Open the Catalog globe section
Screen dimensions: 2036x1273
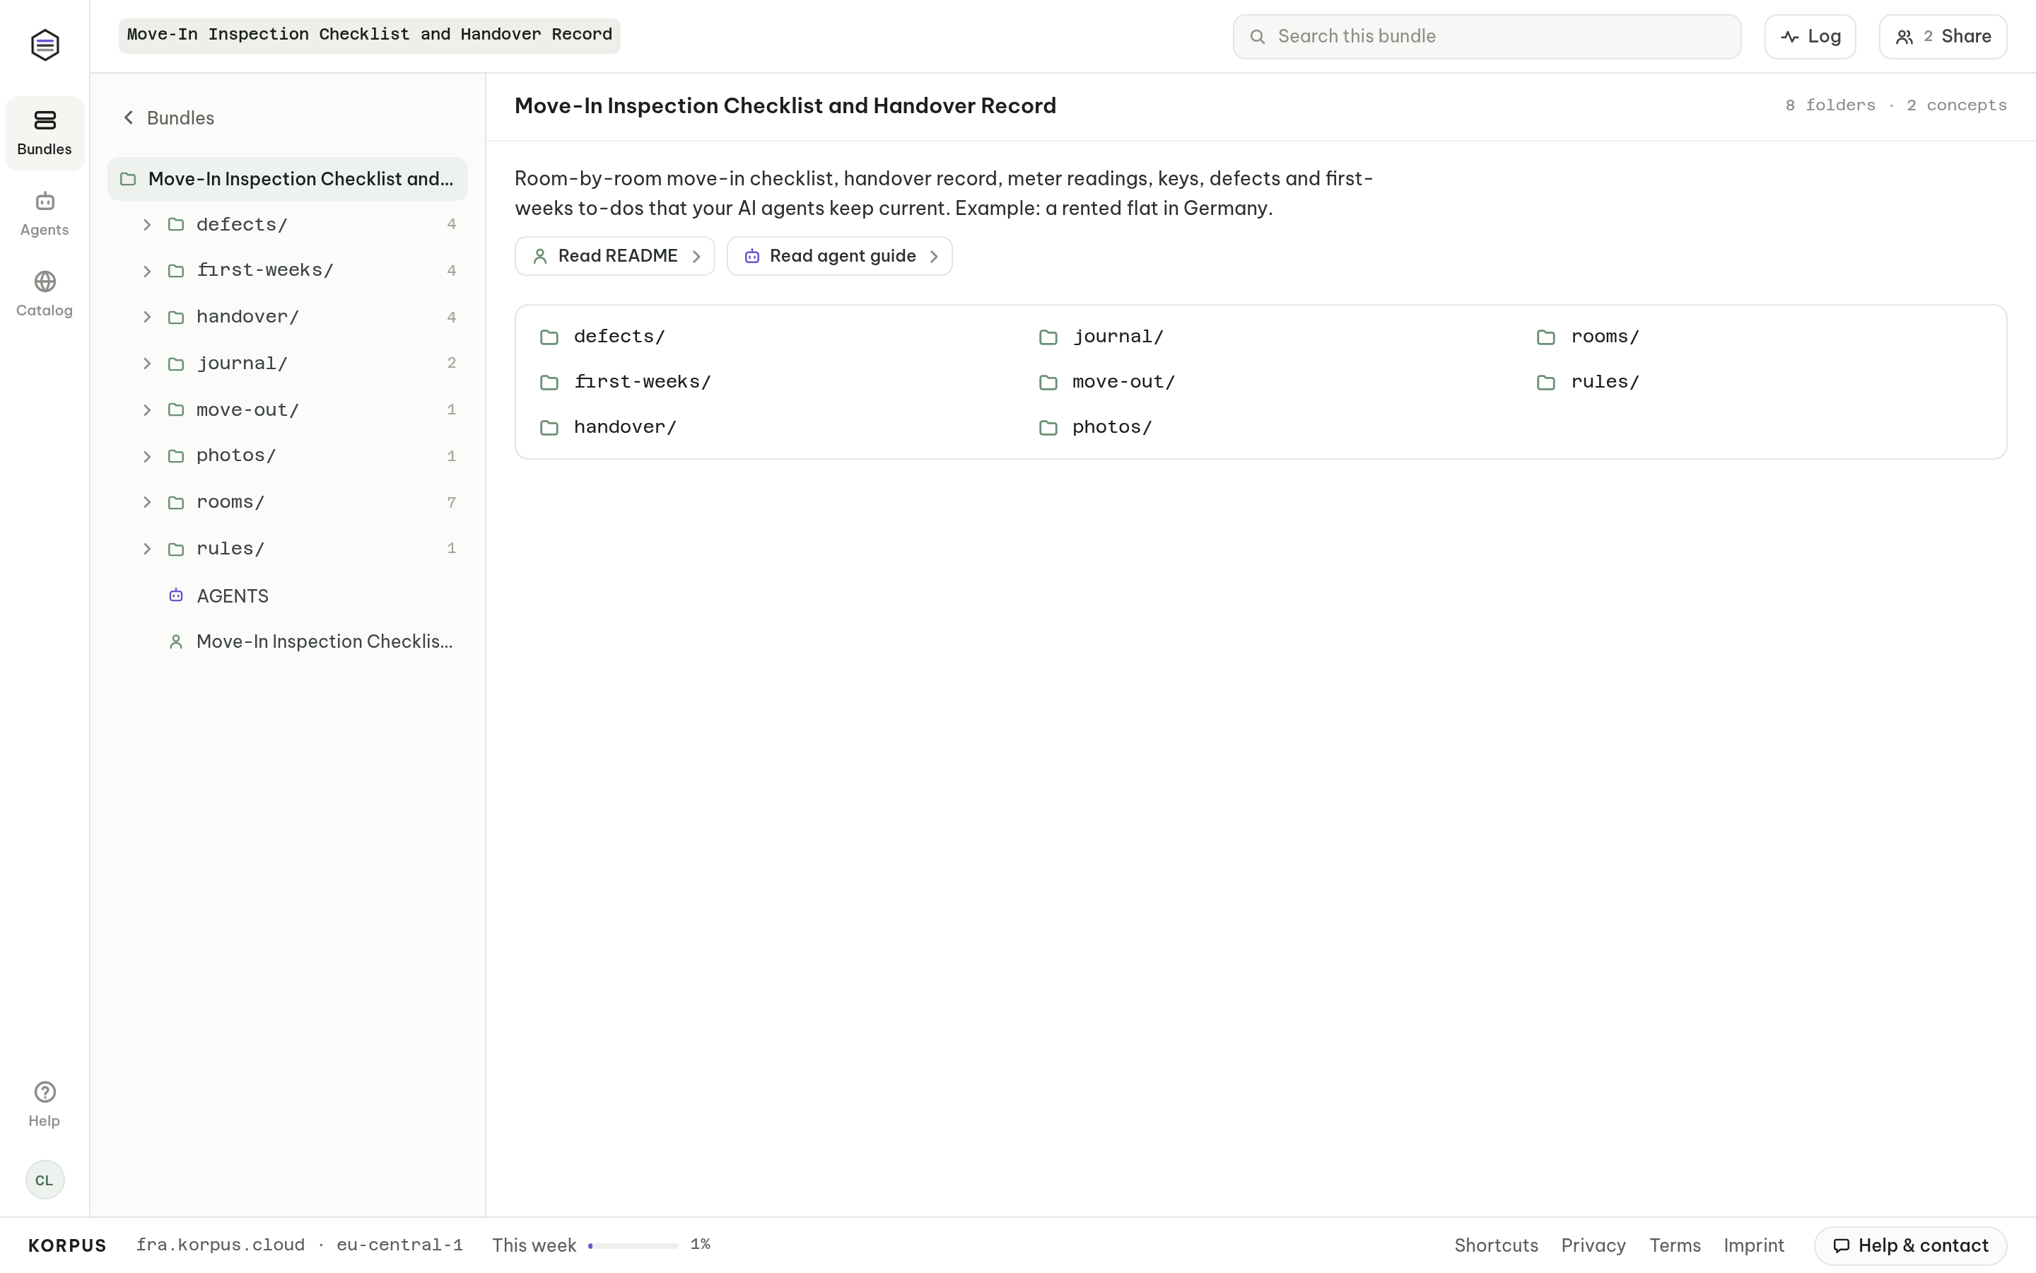click(x=45, y=293)
